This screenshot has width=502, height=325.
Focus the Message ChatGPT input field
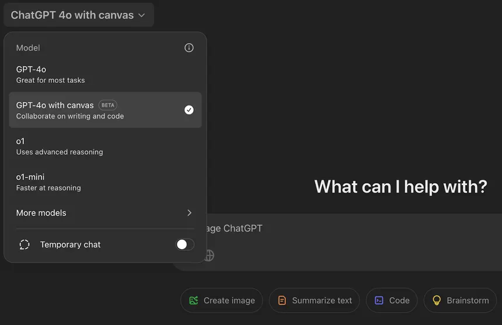tap(350, 229)
